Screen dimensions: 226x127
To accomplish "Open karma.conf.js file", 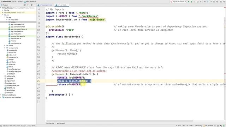I will [x=13, y=57].
